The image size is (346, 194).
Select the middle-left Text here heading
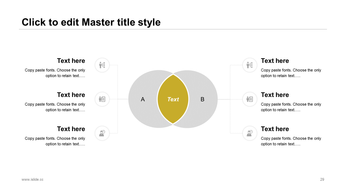pyautogui.click(x=71, y=95)
